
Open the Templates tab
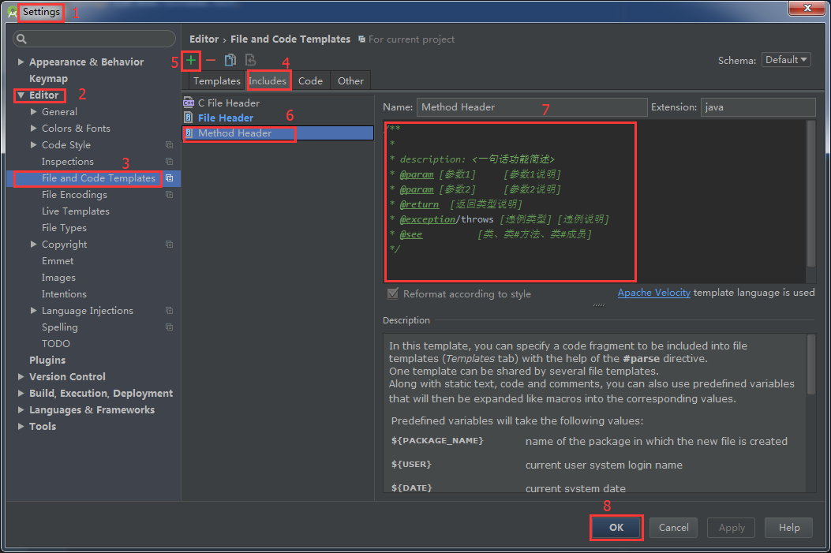(x=216, y=80)
